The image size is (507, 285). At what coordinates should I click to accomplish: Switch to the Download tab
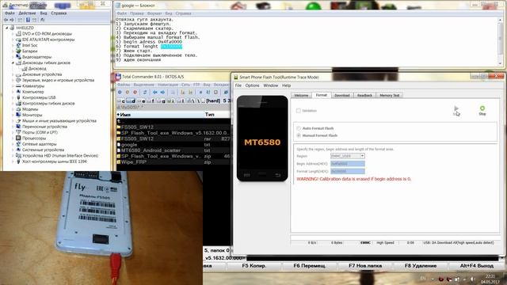pyautogui.click(x=342, y=95)
